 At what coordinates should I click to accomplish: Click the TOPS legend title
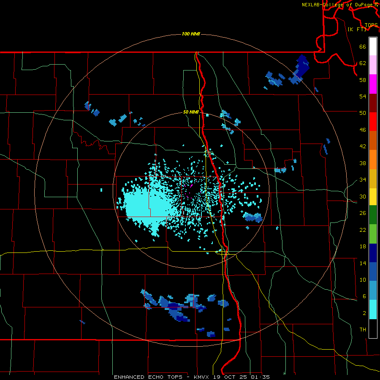(x=371, y=25)
